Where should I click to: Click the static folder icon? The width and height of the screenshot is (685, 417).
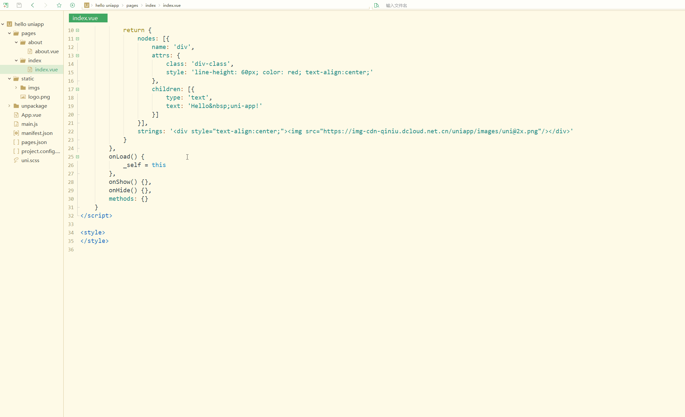pyautogui.click(x=16, y=78)
